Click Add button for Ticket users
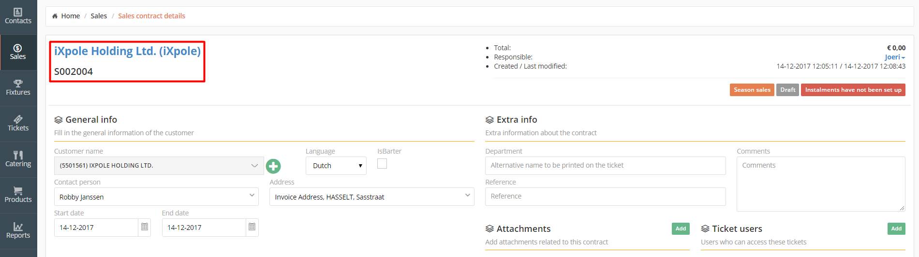This screenshot has width=919, height=257. click(x=896, y=228)
